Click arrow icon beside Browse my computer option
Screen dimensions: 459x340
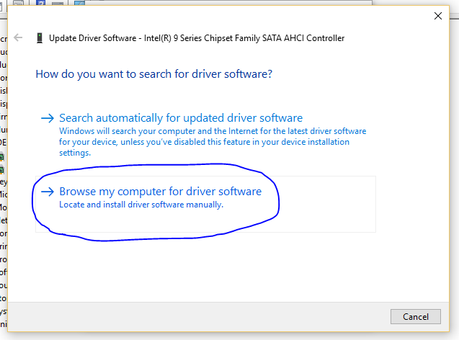[48, 192]
